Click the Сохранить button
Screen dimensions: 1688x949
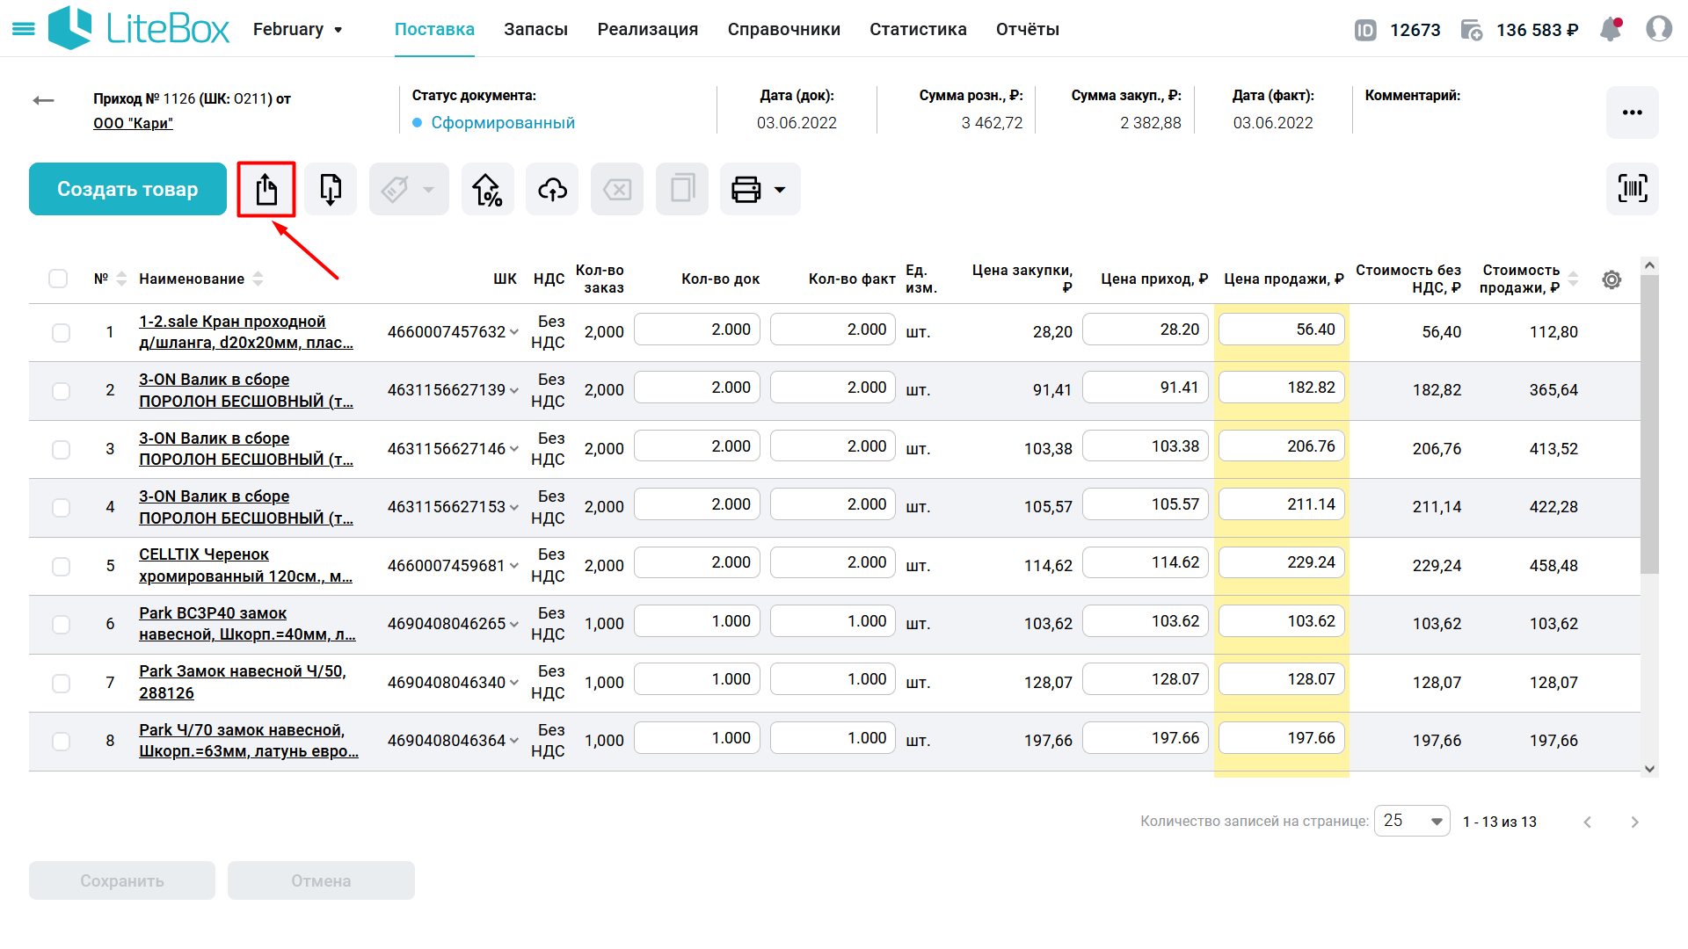tap(122, 880)
